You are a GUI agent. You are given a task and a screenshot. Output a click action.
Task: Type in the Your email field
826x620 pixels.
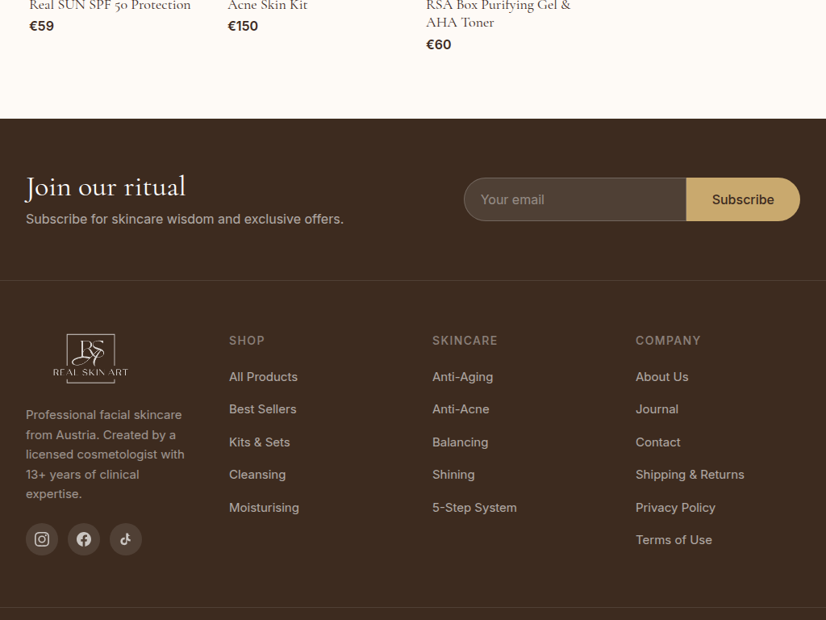[574, 199]
